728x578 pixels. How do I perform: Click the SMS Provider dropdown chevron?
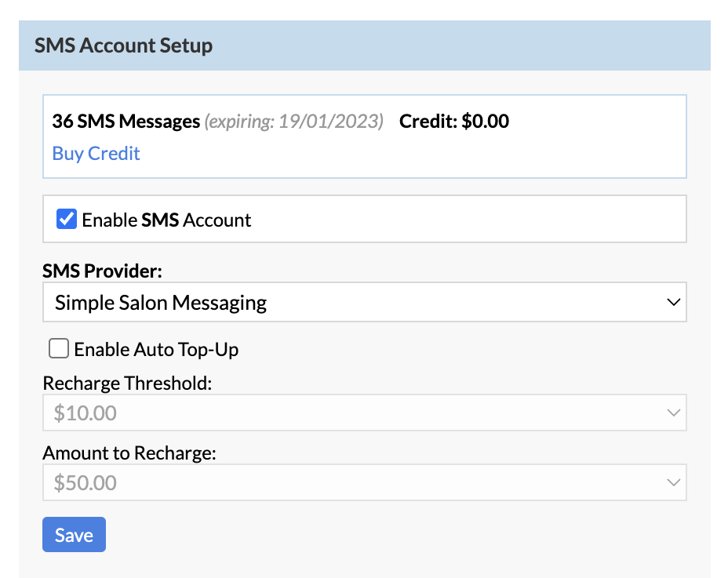675,302
